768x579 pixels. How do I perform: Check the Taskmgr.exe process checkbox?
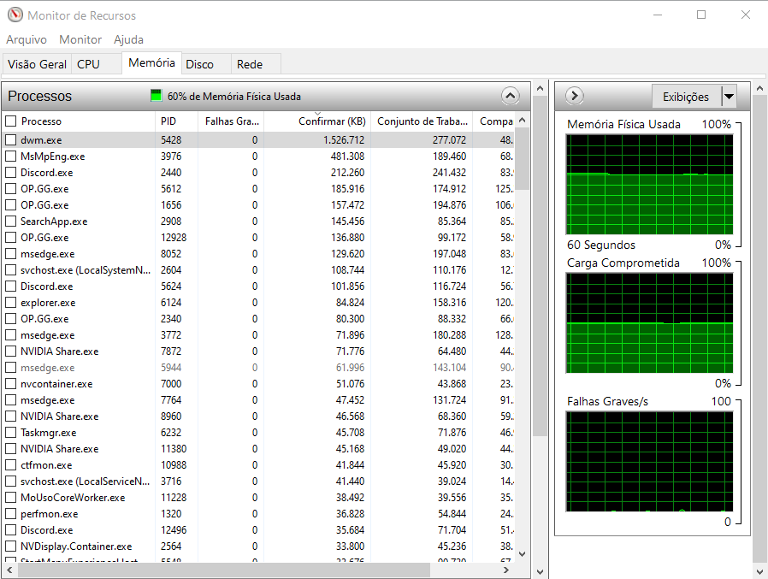11,433
